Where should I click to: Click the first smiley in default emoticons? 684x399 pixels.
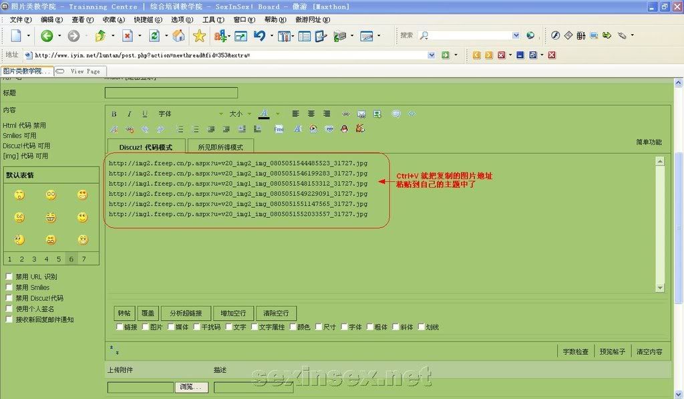coord(19,194)
